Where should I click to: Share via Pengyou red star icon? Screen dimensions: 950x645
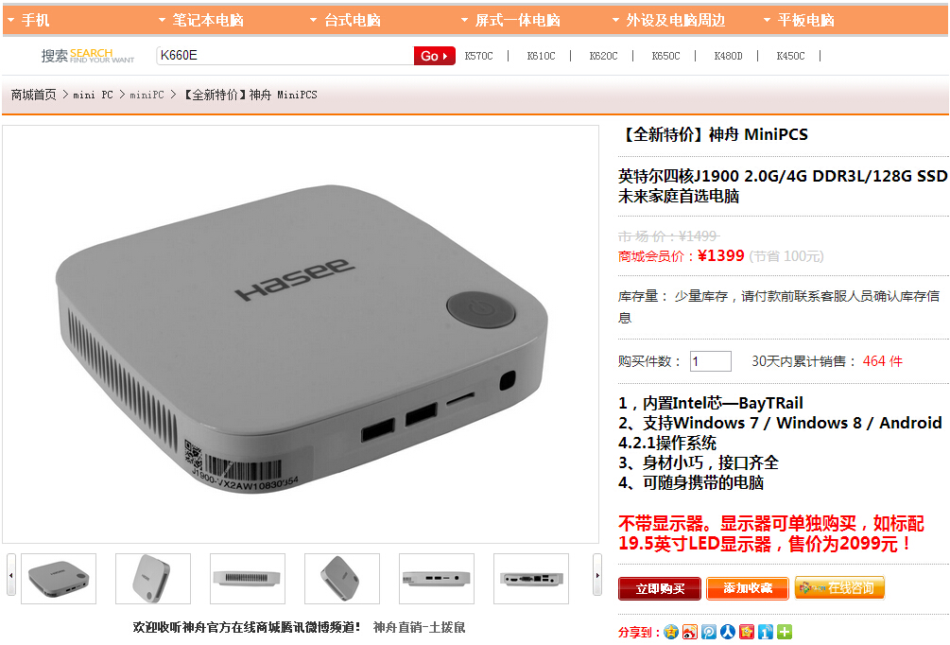[747, 632]
